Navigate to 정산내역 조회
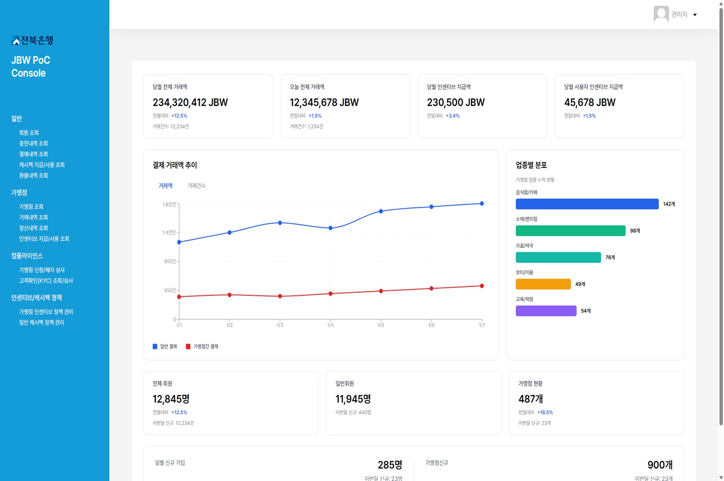 pos(33,228)
